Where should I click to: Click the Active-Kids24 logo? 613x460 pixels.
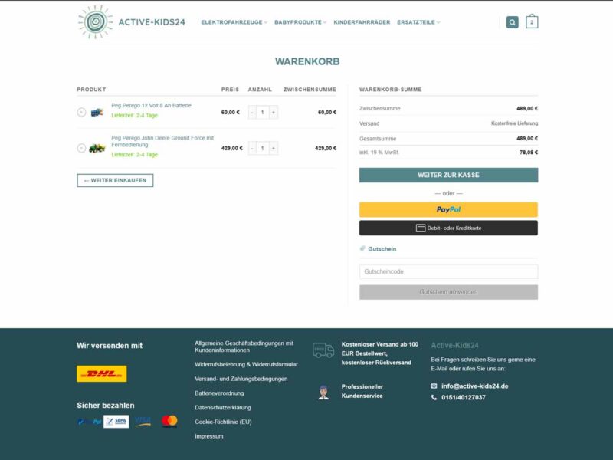[x=132, y=22]
